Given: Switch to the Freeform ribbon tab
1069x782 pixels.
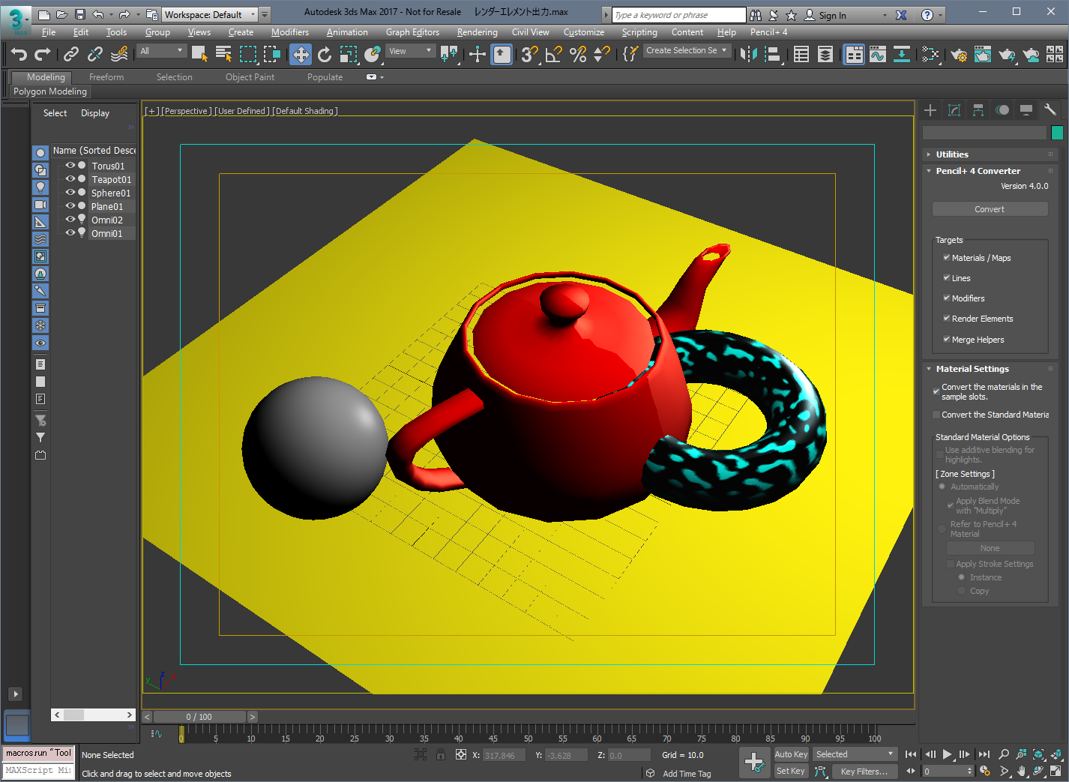Looking at the screenshot, I should 106,77.
